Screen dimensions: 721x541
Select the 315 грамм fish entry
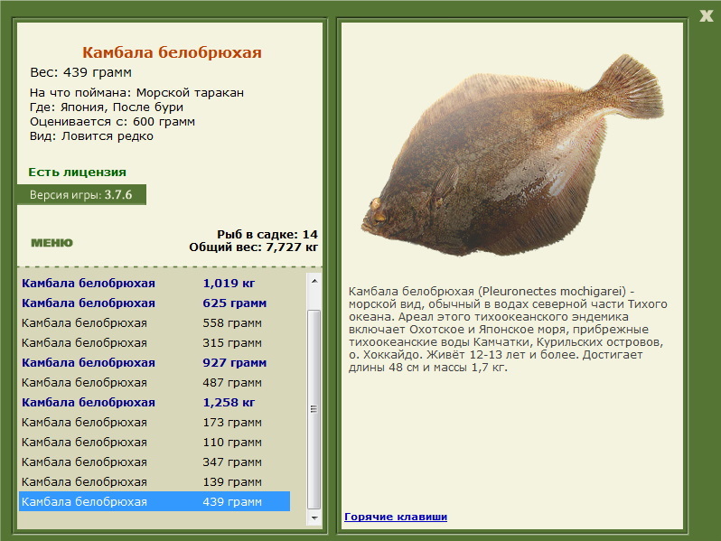tap(154, 342)
